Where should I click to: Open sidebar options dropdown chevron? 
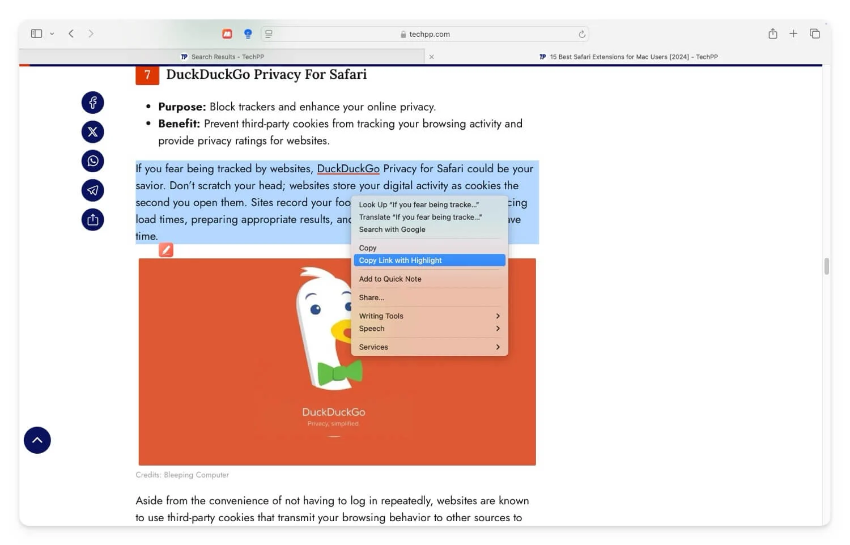pyautogui.click(x=52, y=34)
